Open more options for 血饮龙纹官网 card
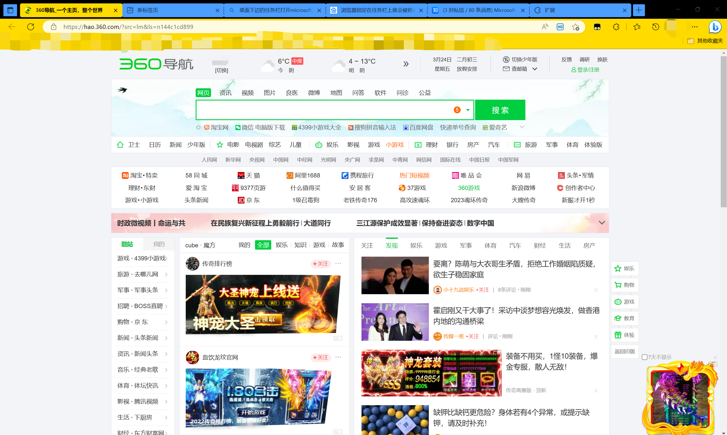 338,357
